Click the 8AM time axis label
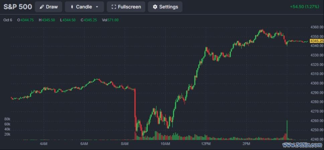The image size is (324, 150). [x=125, y=143]
